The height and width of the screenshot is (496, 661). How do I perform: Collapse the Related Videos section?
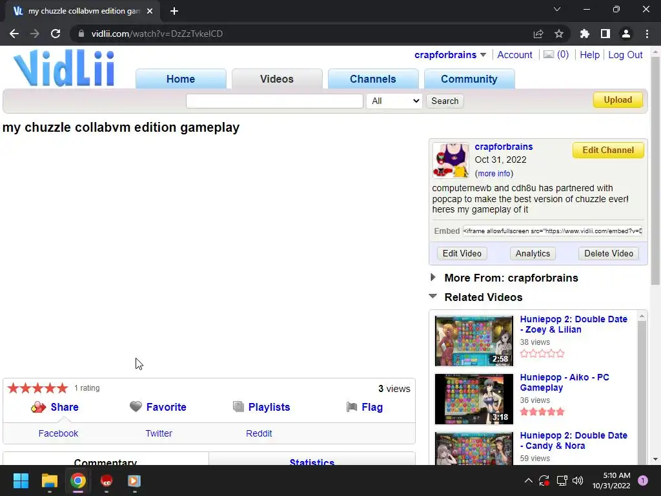tap(433, 296)
